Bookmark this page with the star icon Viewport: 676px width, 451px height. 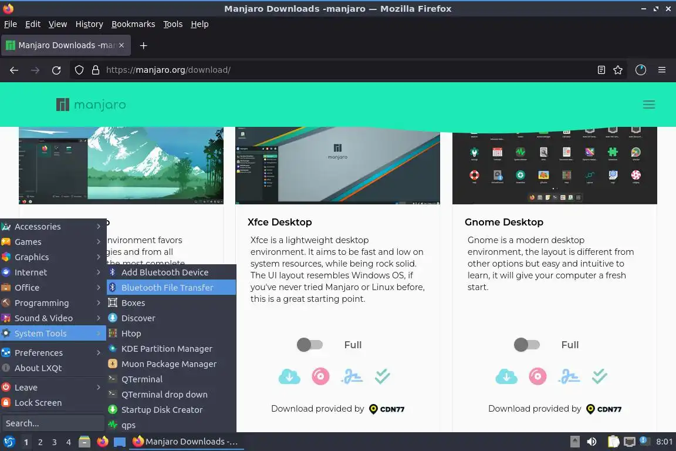(618, 70)
